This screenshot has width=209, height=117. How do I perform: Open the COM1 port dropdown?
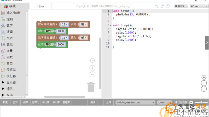point(165,102)
